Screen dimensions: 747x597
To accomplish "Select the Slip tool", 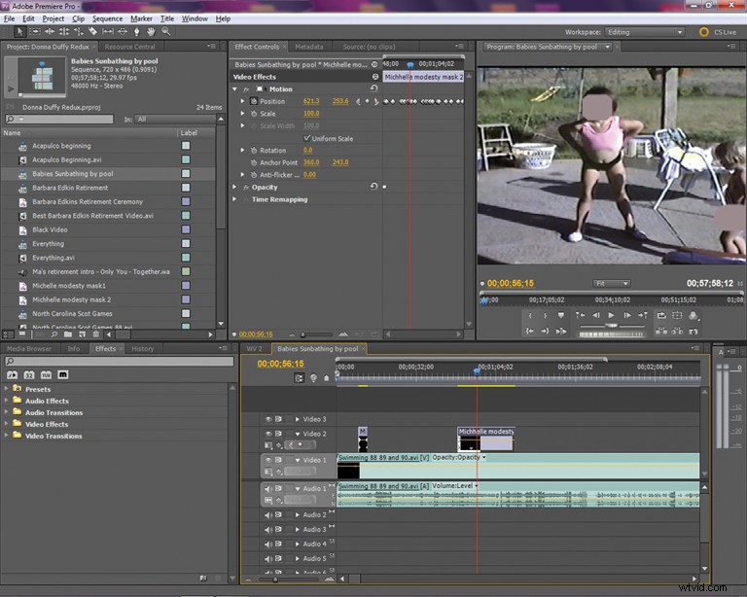I will coord(108,31).
